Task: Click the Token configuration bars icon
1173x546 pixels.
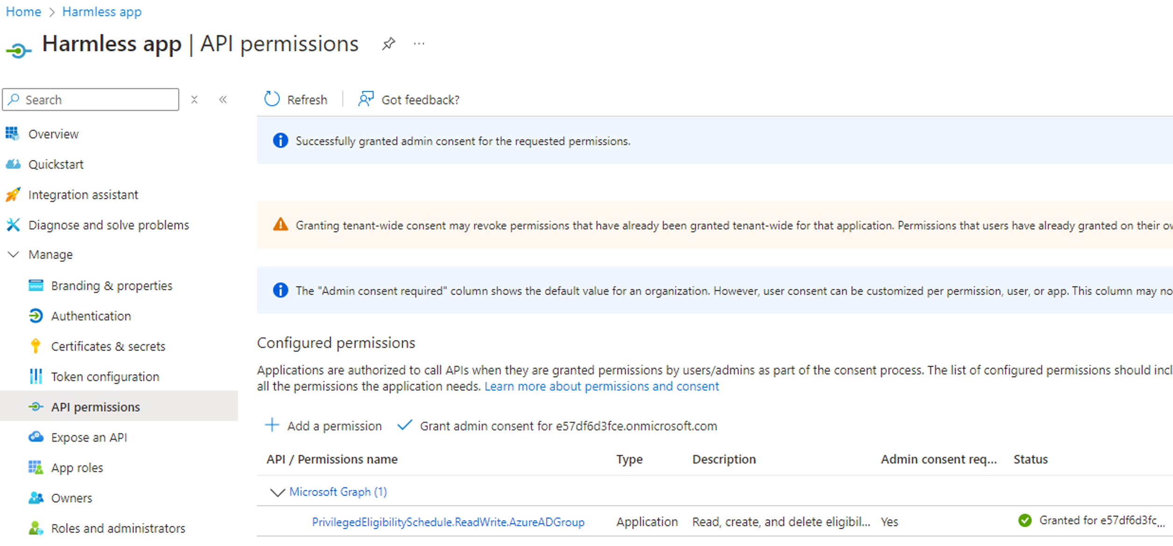Action: (36, 376)
